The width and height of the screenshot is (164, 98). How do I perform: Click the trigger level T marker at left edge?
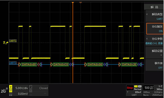pos(6,43)
